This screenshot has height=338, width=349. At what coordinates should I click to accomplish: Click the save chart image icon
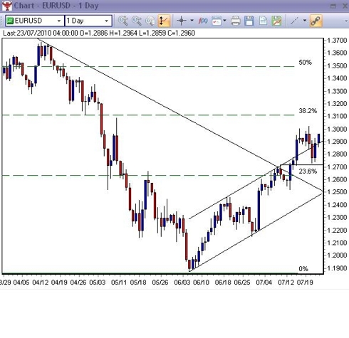tap(276, 21)
